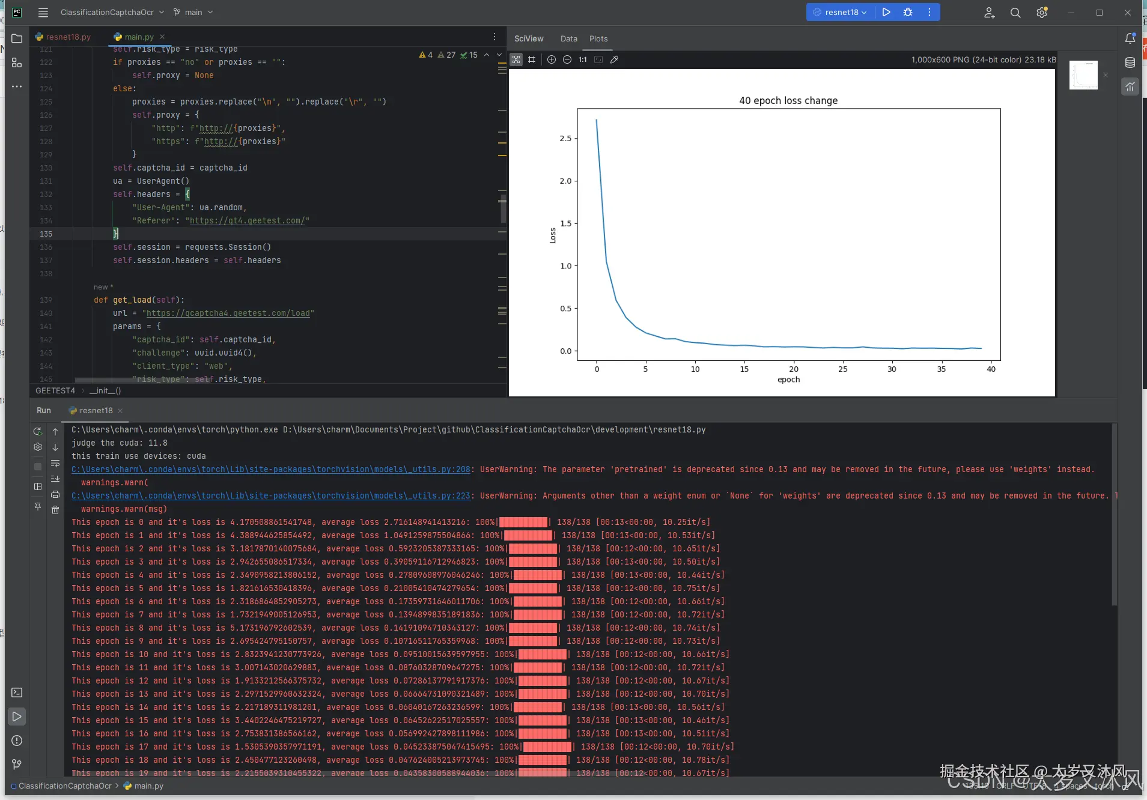Open Search Everywhere magnifier

coord(1015,13)
